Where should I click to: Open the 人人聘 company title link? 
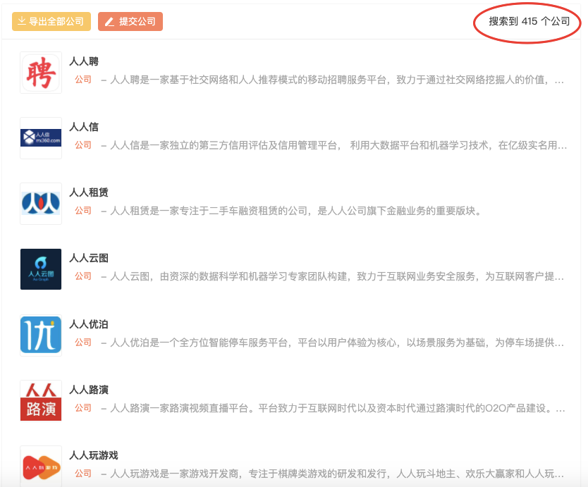pos(84,61)
